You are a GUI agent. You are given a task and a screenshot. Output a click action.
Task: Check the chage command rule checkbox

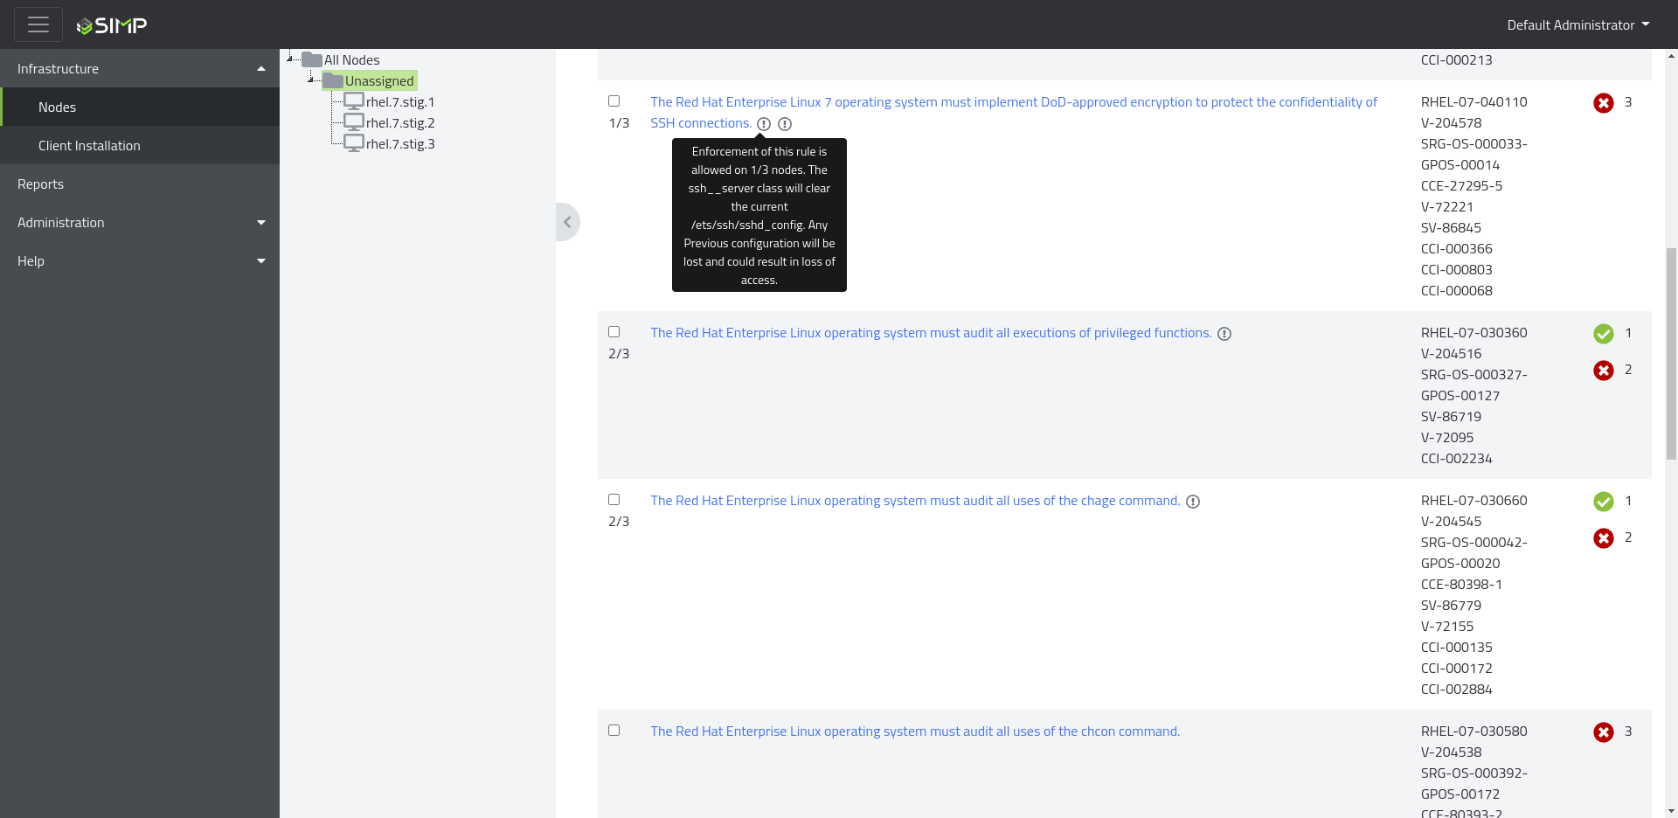coord(614,500)
